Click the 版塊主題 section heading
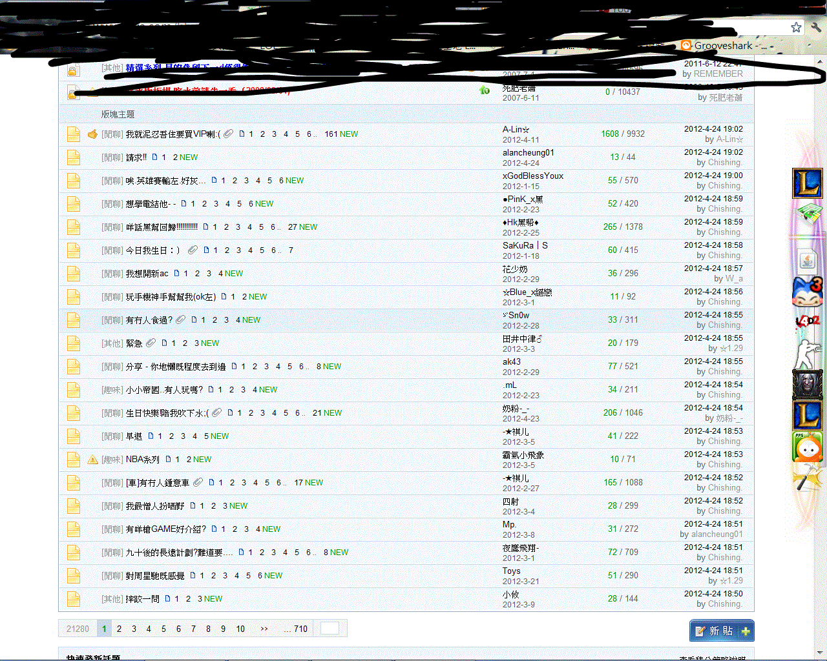Image resolution: width=827 pixels, height=661 pixels. pyautogui.click(x=118, y=114)
